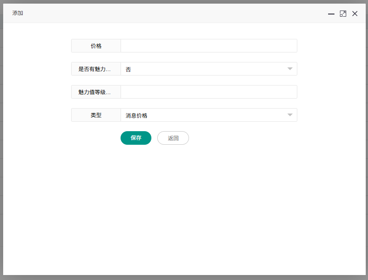The image size is (368, 280).
Task: Click the 类型 field label
Action: click(96, 115)
